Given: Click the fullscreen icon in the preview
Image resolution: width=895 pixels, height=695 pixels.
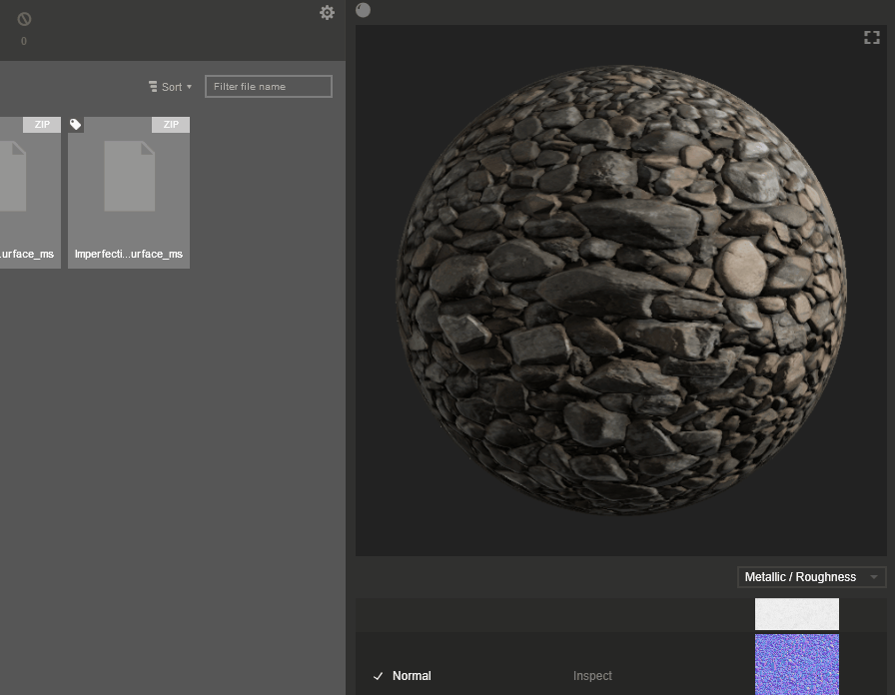Looking at the screenshot, I should 871,38.
